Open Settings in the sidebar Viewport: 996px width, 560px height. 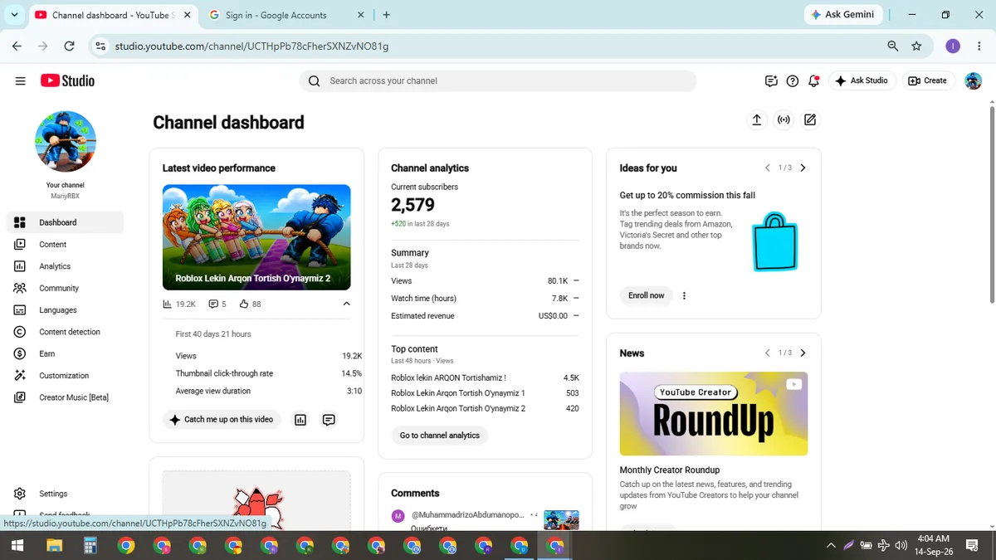[x=65, y=494]
